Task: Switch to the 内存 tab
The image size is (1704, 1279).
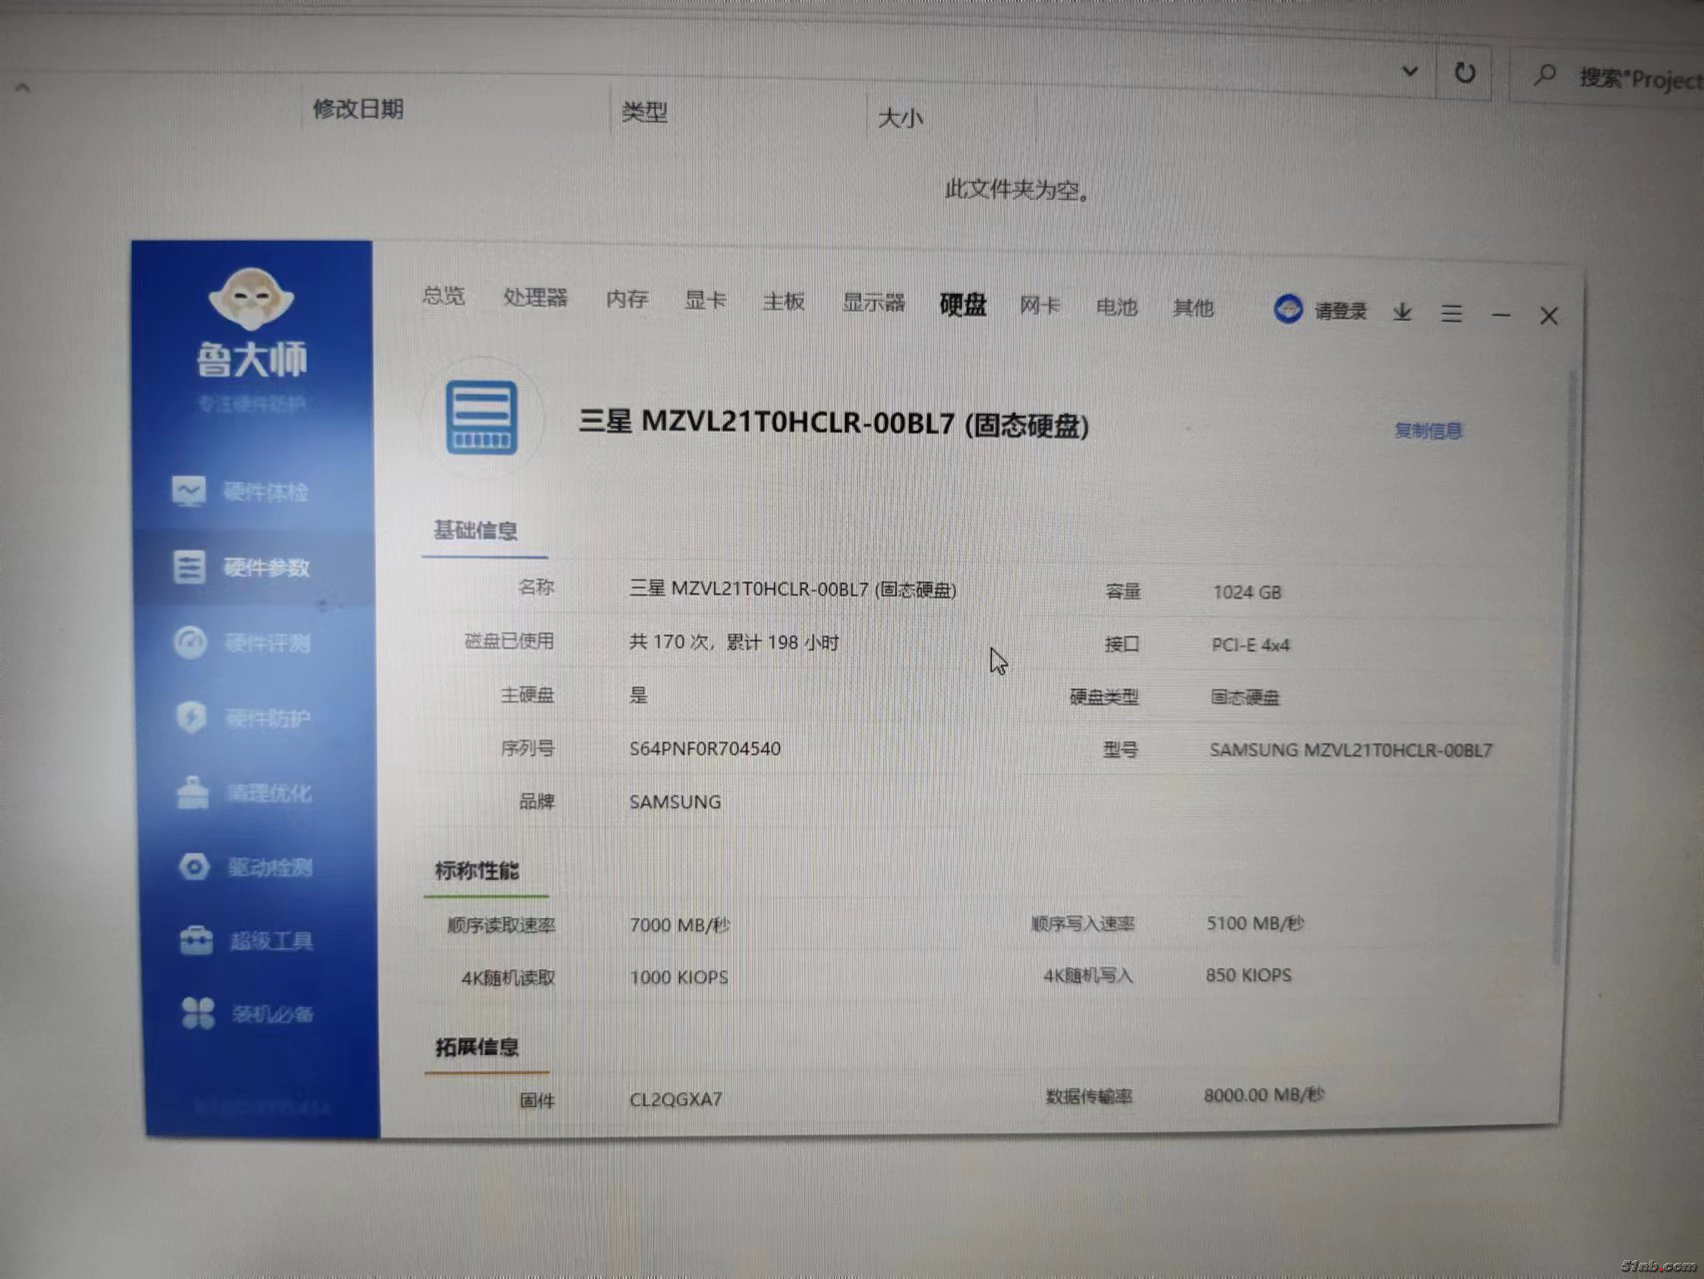Action: click(x=627, y=299)
